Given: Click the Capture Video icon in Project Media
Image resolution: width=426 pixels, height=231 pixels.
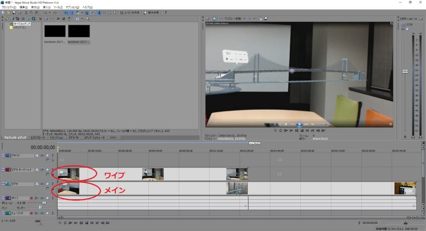Looking at the screenshot, I should 17,19.
